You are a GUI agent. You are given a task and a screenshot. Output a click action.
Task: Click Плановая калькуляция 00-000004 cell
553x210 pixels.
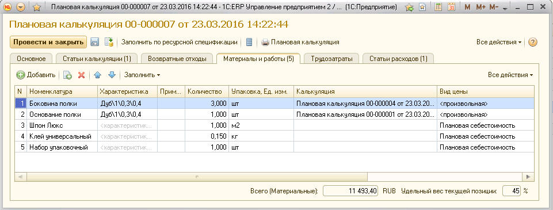[x=365, y=104]
